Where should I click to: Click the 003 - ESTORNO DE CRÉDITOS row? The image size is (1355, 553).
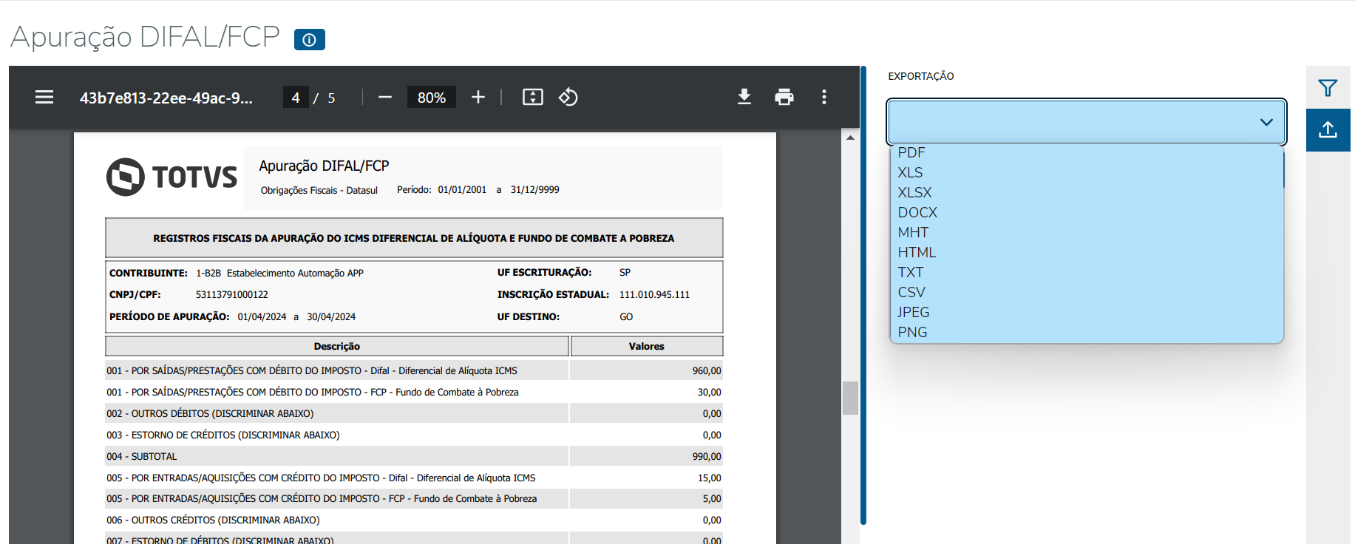point(414,435)
